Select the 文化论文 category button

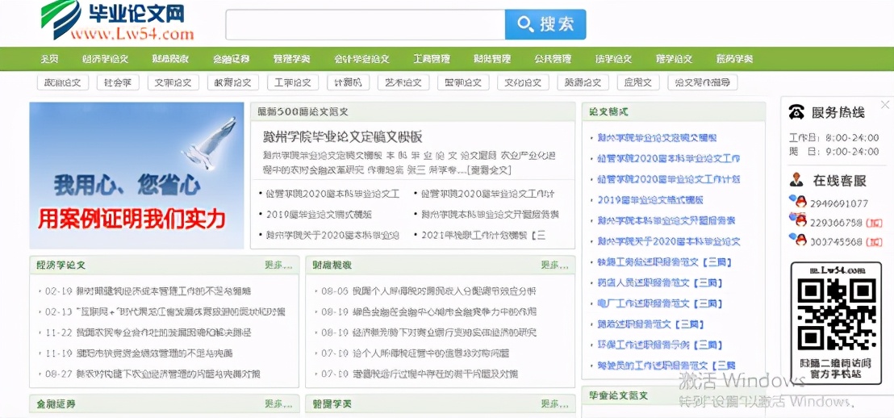point(523,82)
